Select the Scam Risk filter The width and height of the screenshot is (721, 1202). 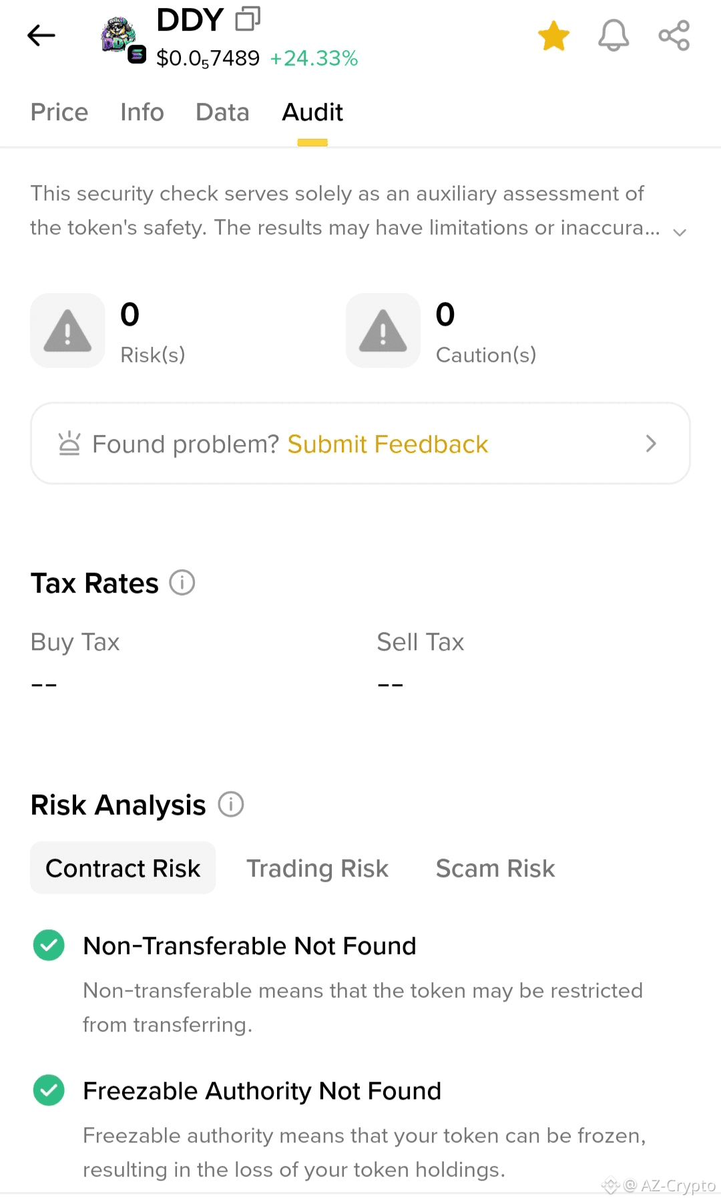495,868
